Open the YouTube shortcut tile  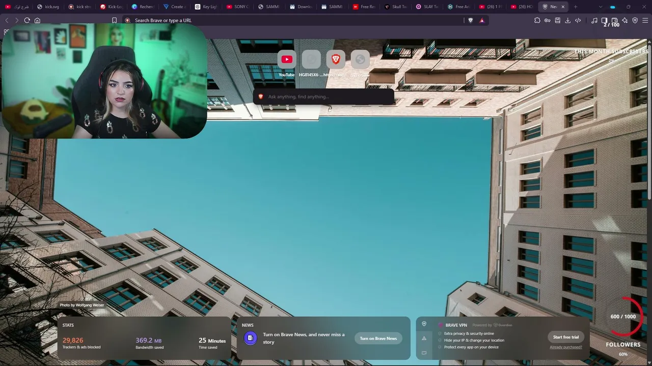tap(287, 59)
